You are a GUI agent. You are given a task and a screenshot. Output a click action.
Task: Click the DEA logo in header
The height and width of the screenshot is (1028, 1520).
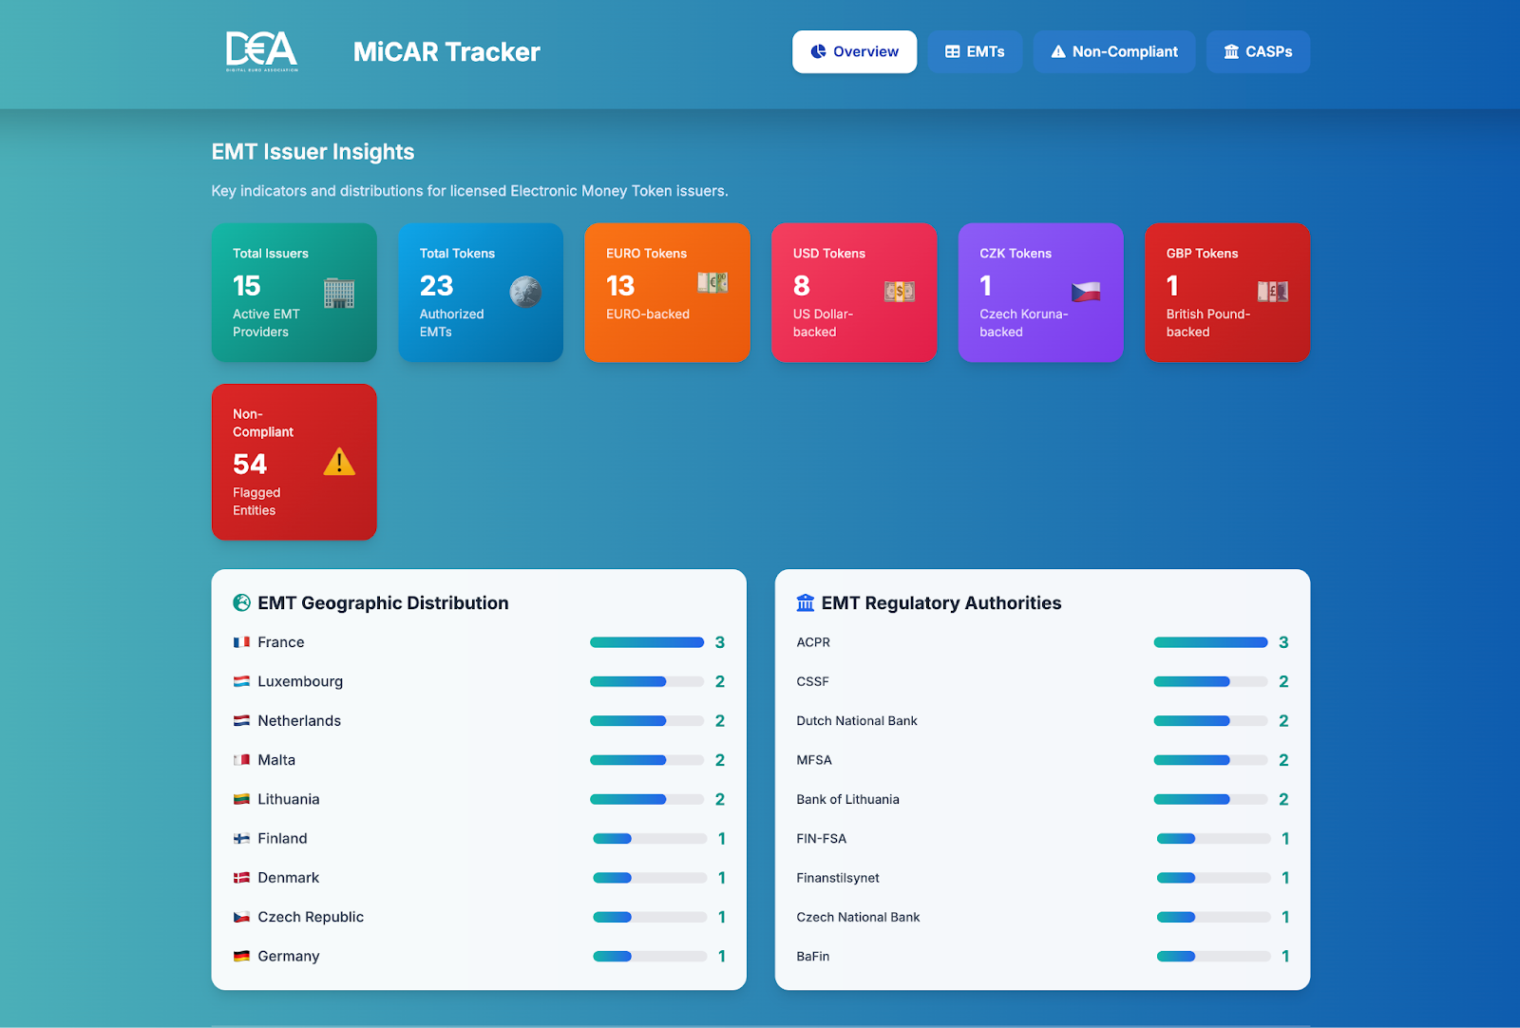pyautogui.click(x=261, y=51)
